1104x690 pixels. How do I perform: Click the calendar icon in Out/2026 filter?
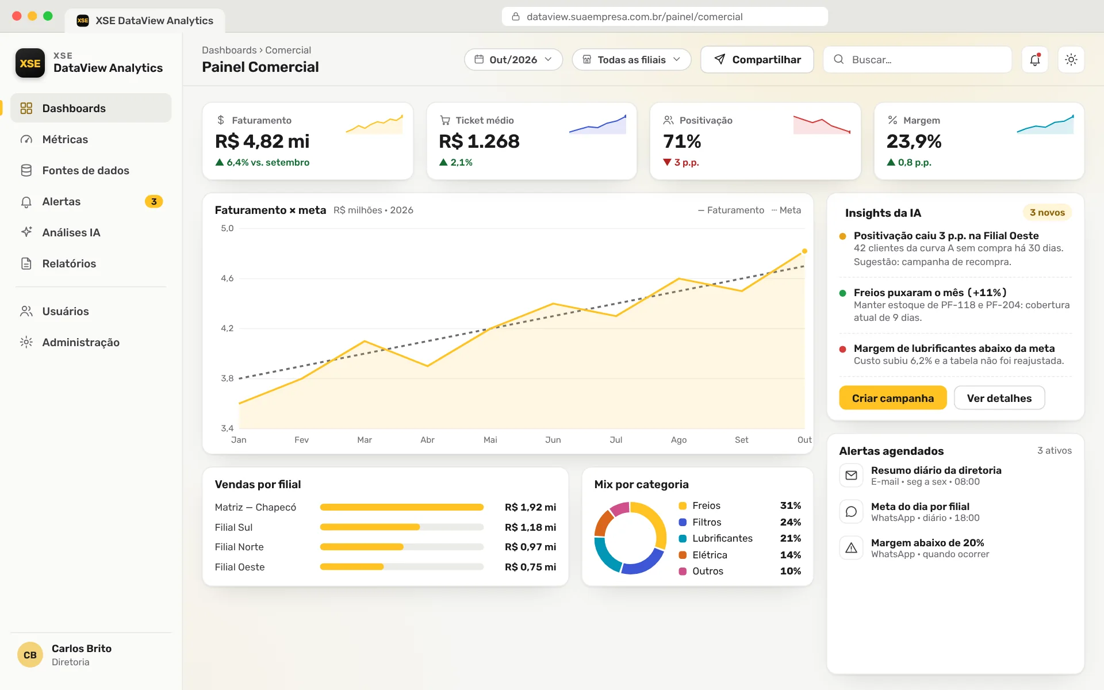(x=479, y=59)
